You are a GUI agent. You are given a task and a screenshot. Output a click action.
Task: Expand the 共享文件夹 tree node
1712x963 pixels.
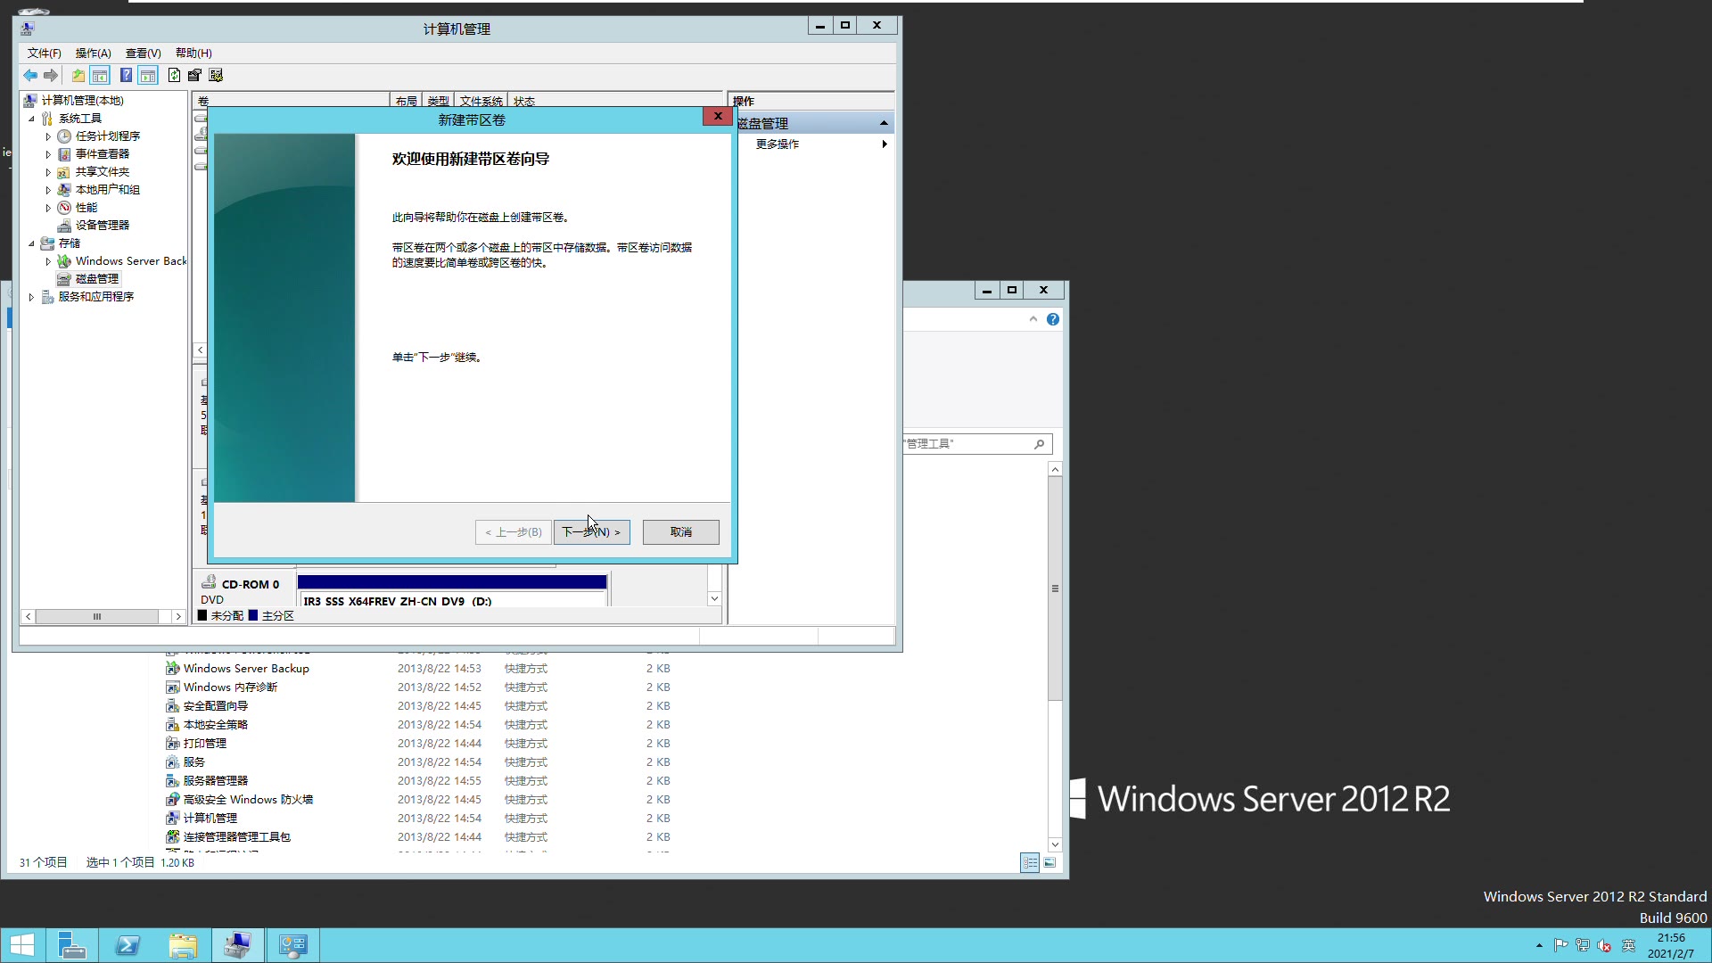[x=48, y=172]
